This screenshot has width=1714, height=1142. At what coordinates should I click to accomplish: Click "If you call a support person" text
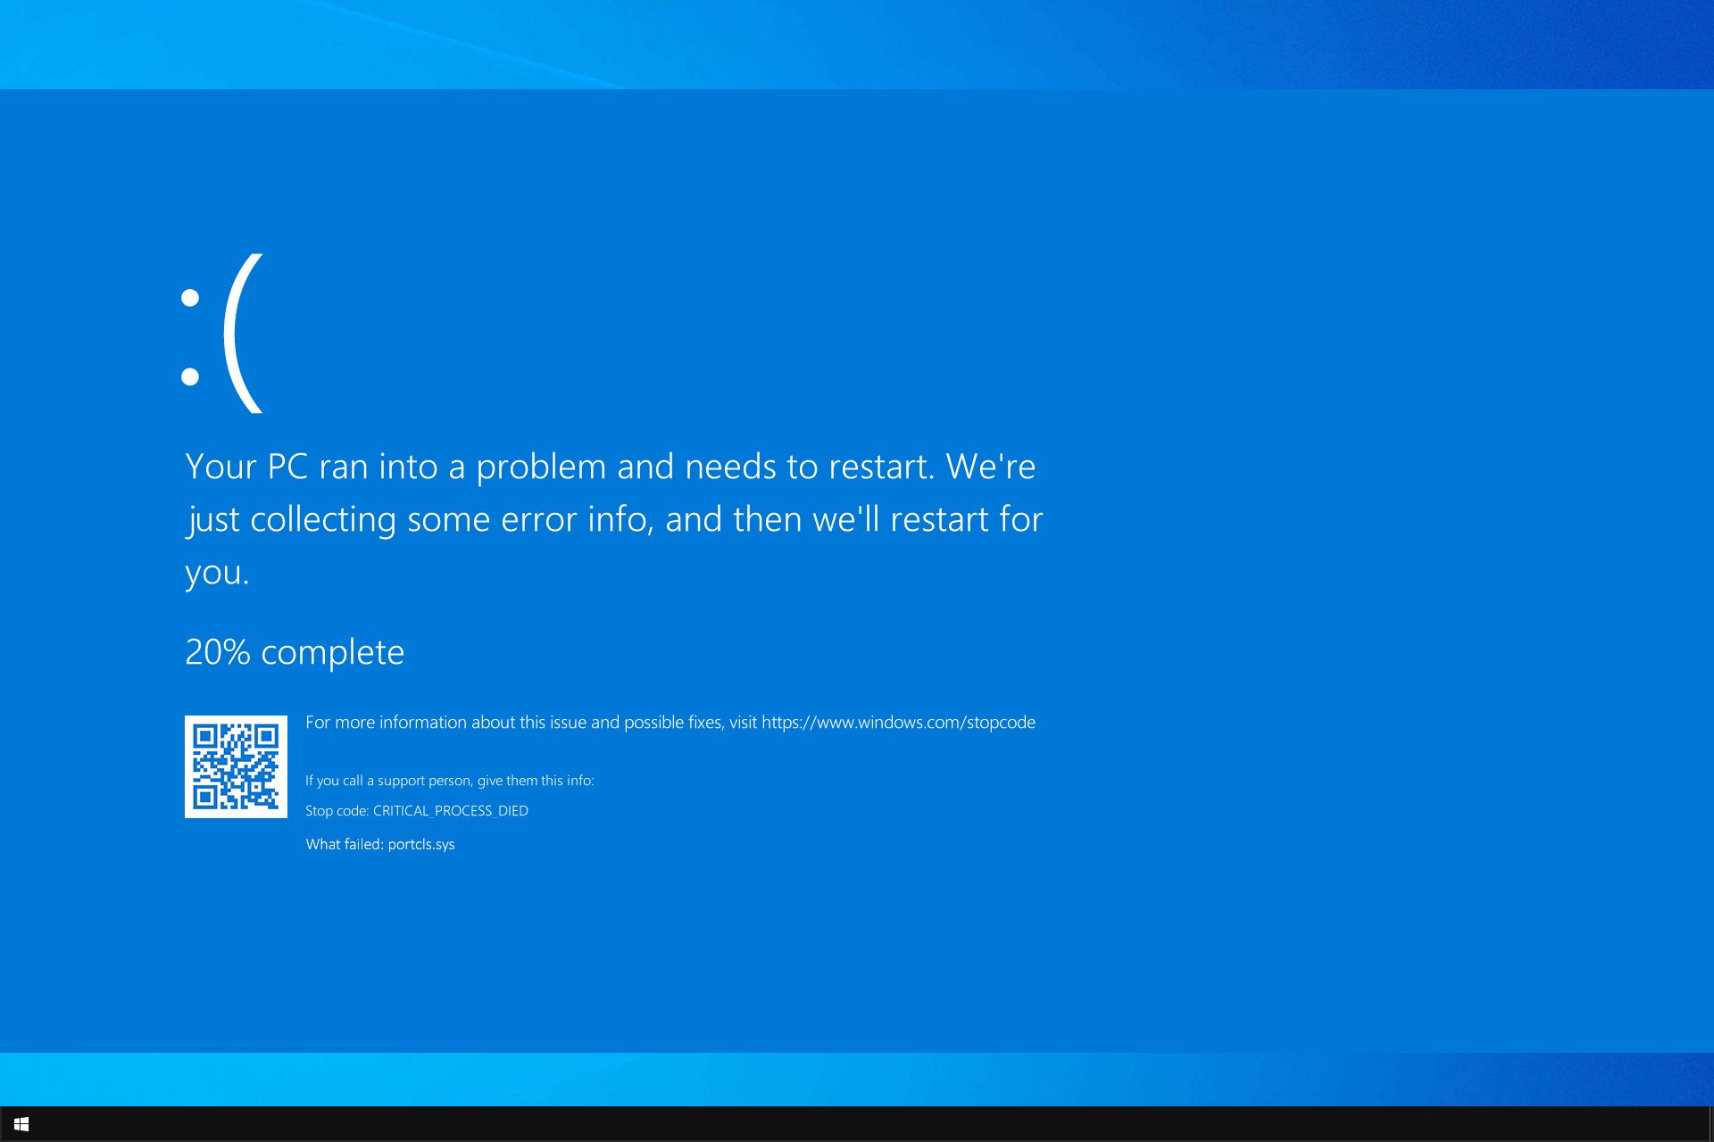click(449, 781)
